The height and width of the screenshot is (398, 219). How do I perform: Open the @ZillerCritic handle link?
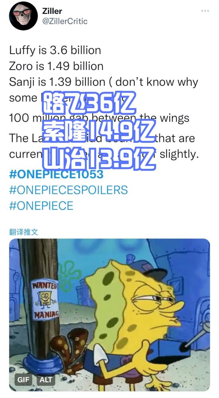tap(65, 21)
